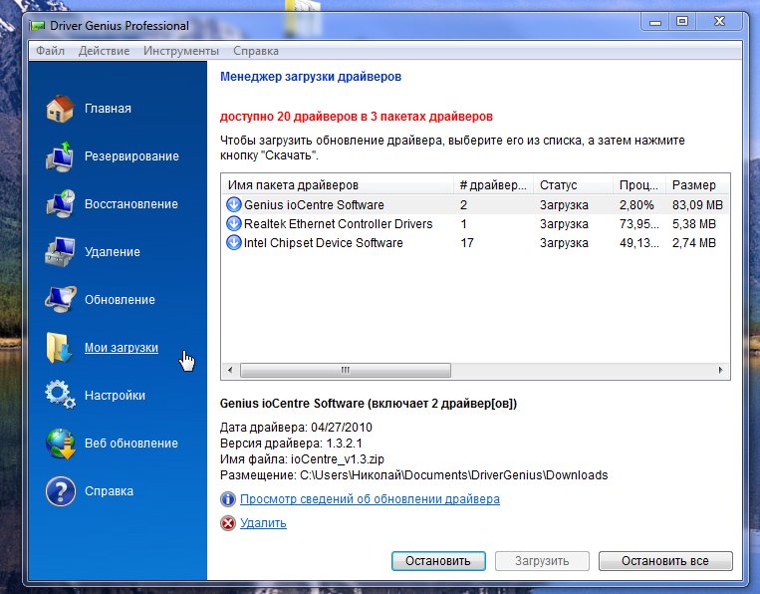Select Intel Chipset Device Software row

(323, 243)
